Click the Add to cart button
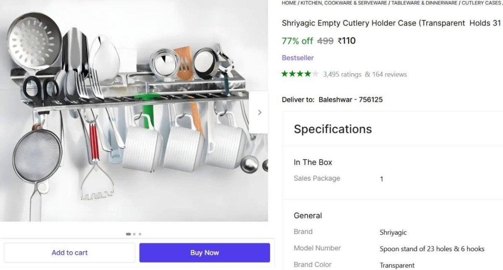This screenshot has width=503, height=270. (70, 252)
